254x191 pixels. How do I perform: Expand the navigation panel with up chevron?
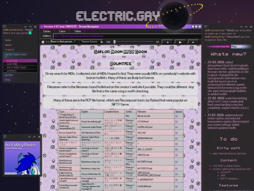pos(30,26)
